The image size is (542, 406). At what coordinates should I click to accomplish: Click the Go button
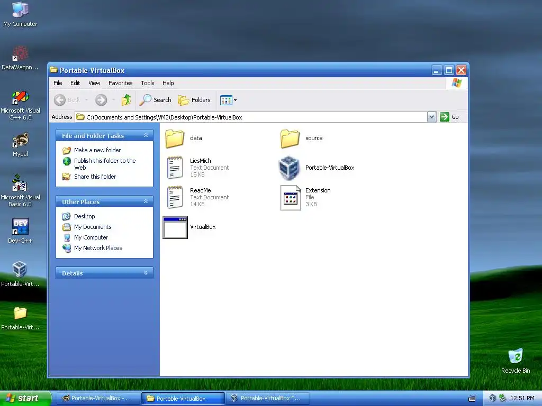coord(449,117)
